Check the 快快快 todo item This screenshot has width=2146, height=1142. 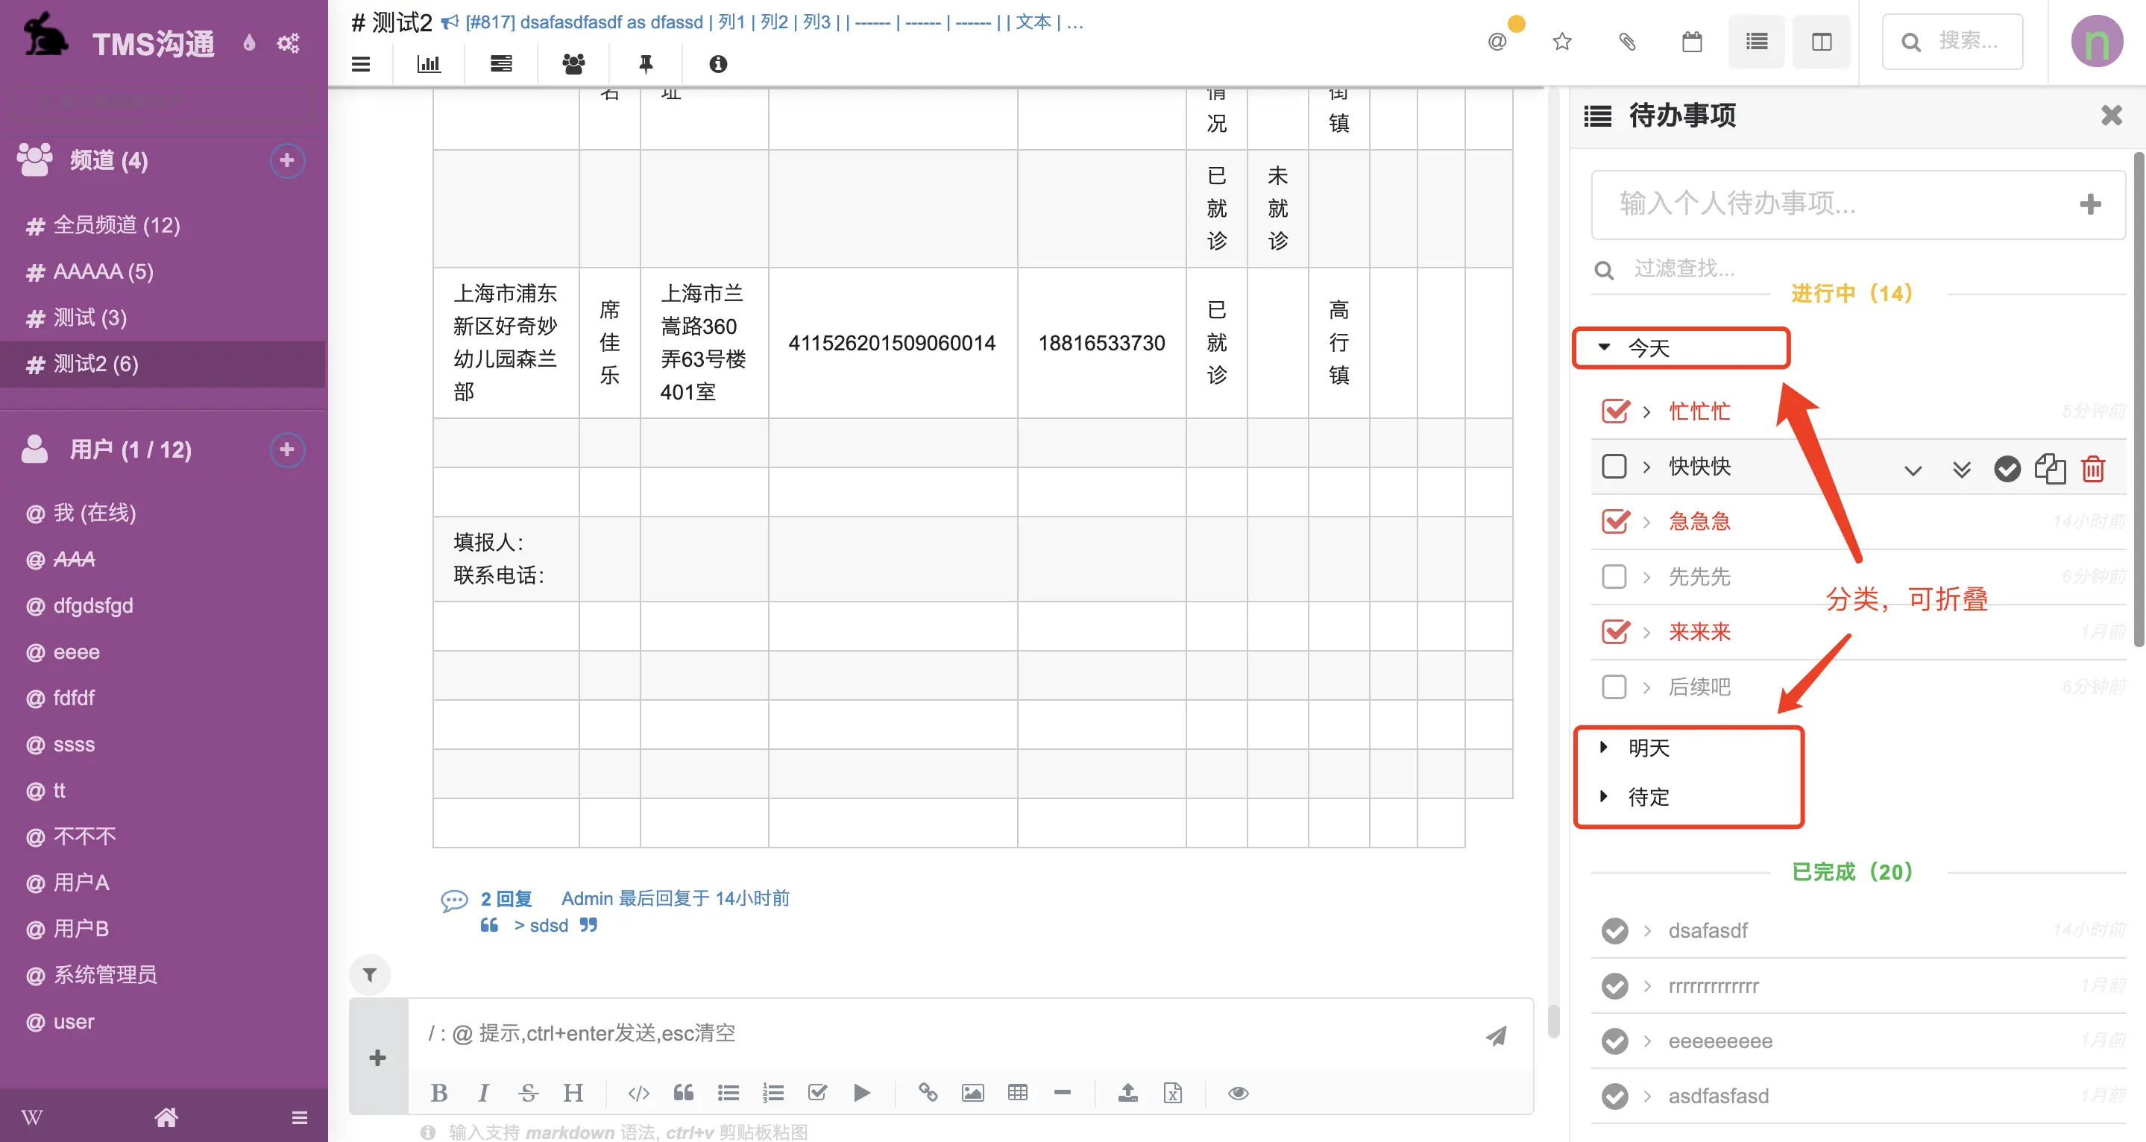click(x=1614, y=466)
